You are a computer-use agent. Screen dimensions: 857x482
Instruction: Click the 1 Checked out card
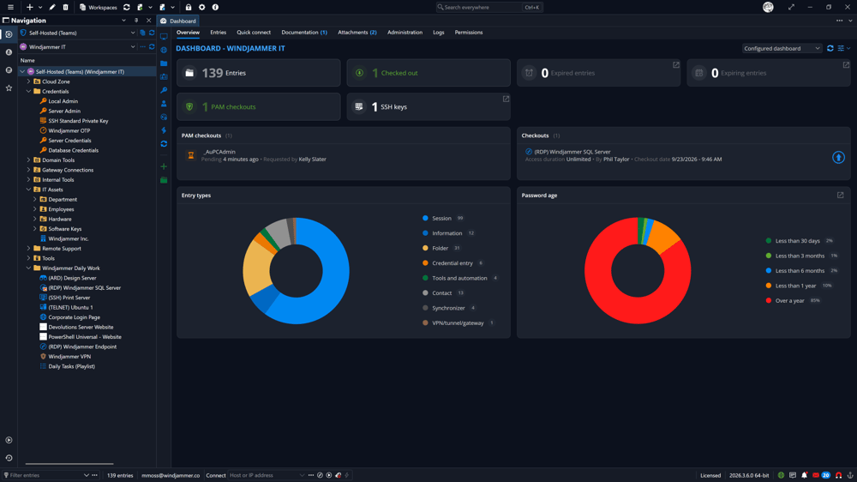[x=428, y=73]
